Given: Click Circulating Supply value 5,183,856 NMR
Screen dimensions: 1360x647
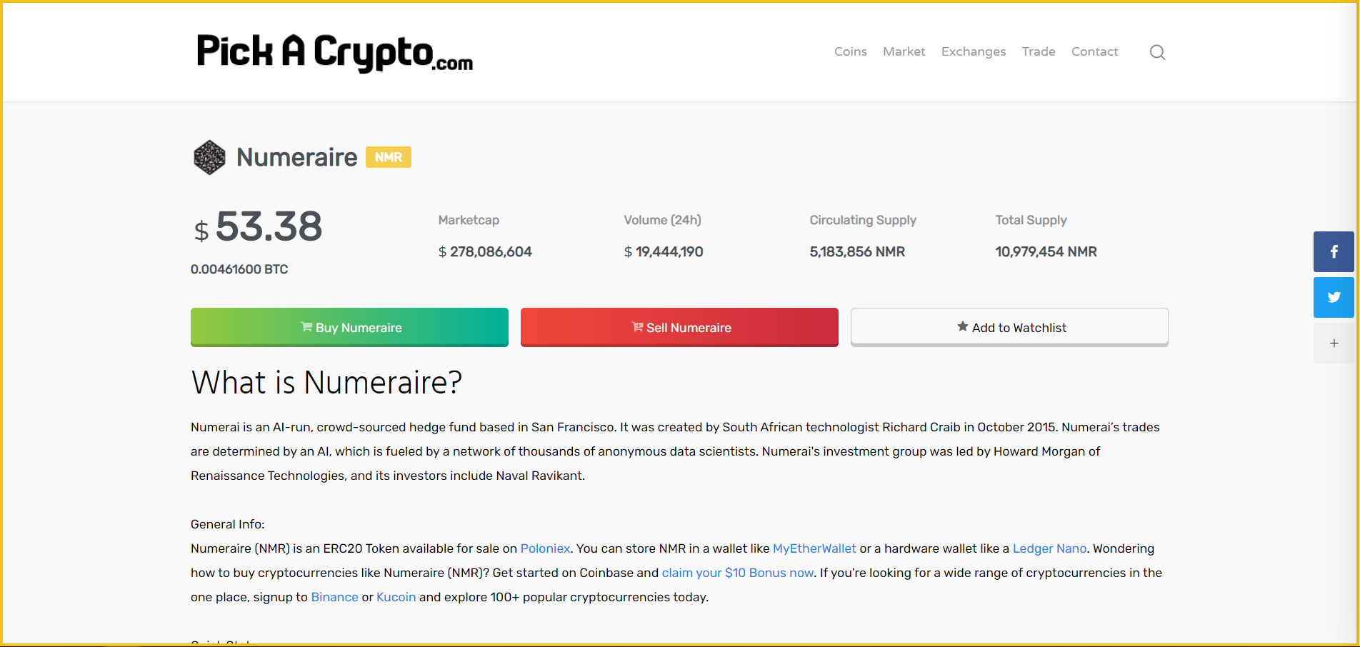Looking at the screenshot, I should tap(857, 251).
